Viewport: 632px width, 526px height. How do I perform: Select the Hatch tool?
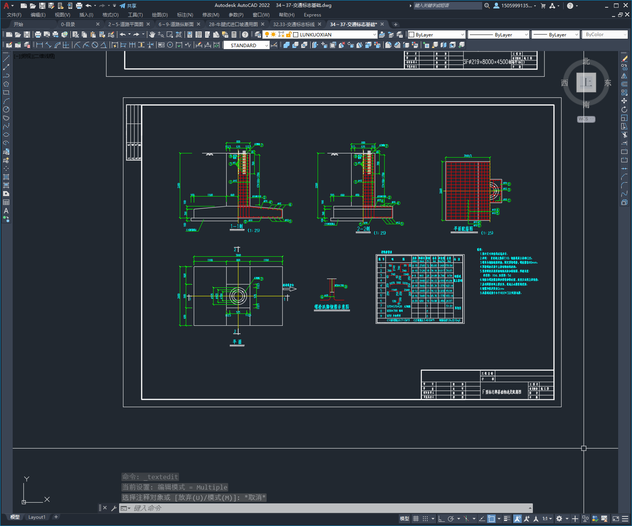tap(6, 177)
